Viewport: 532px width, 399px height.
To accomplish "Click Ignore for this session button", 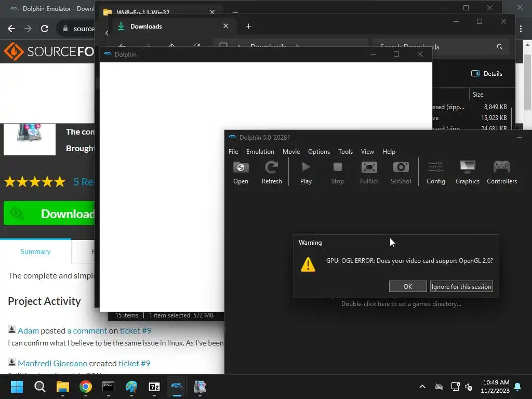I will pos(461,286).
